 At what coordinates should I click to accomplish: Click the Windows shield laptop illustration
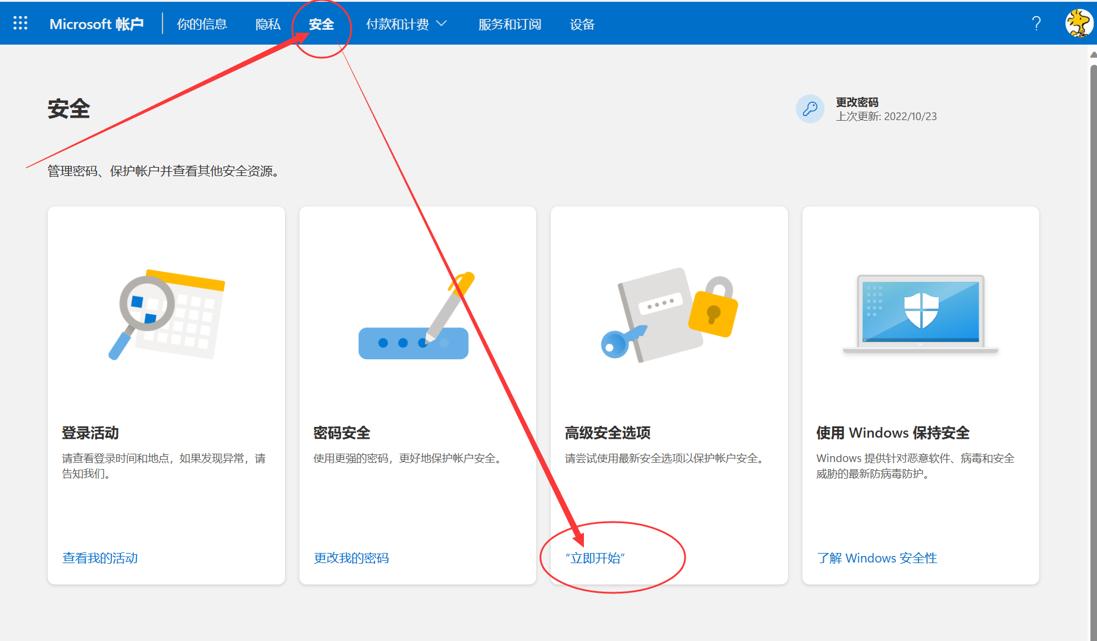click(x=921, y=314)
